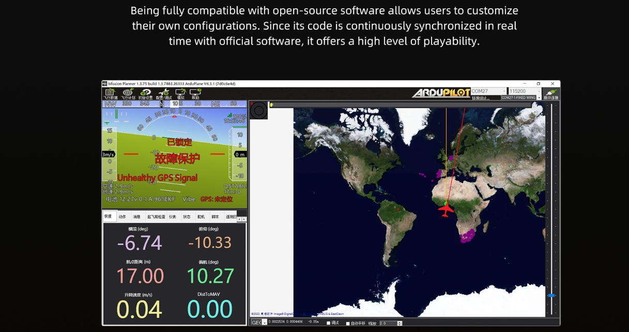Image resolution: width=629 pixels, height=332 pixels.
Task: Click the 断开连接 disconnect plug icon
Action: 551,94
